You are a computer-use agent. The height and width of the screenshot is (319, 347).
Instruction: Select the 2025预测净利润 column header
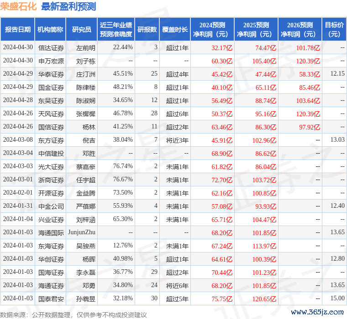click(256, 29)
